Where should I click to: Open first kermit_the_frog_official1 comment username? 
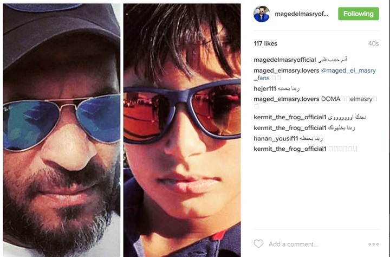[x=290, y=117]
